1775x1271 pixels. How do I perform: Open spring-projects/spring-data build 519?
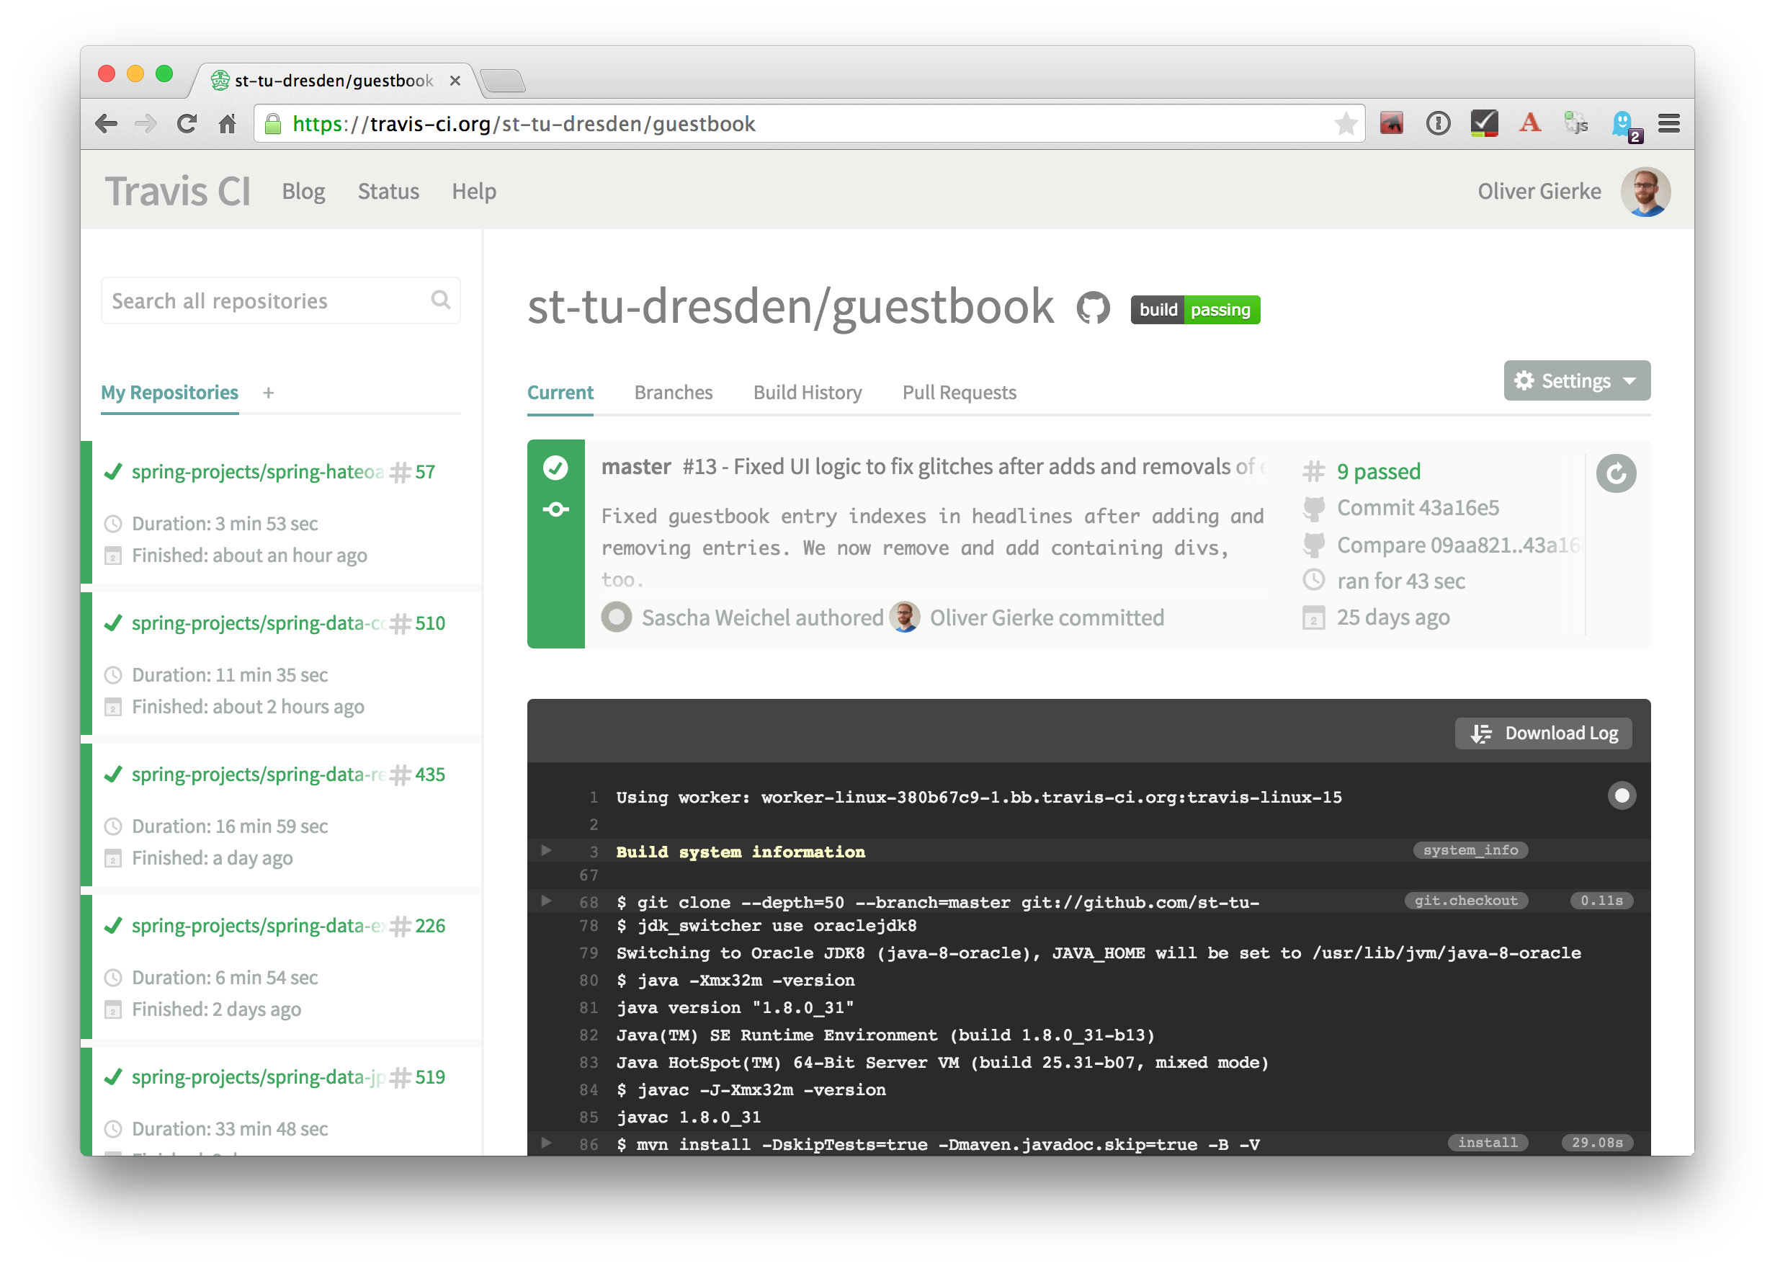coord(288,1077)
